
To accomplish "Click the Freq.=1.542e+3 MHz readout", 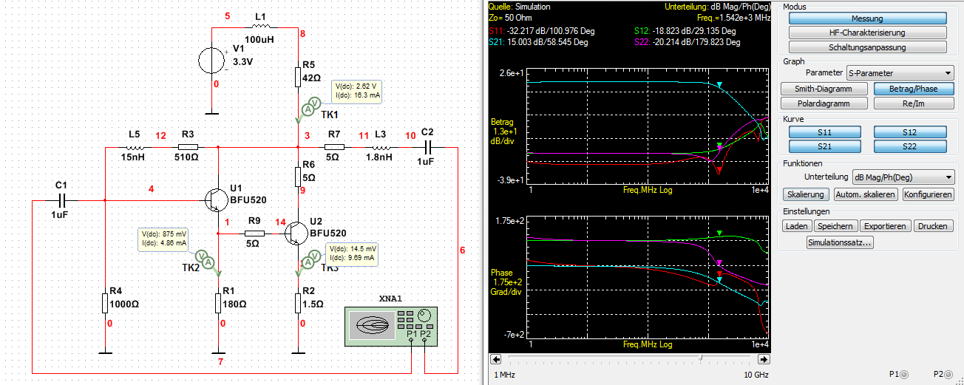I will point(733,16).
